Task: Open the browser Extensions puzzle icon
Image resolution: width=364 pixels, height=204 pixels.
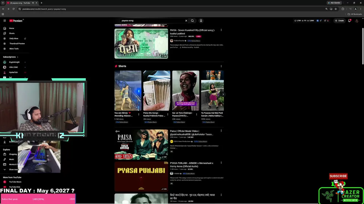Action: pos(343,9)
